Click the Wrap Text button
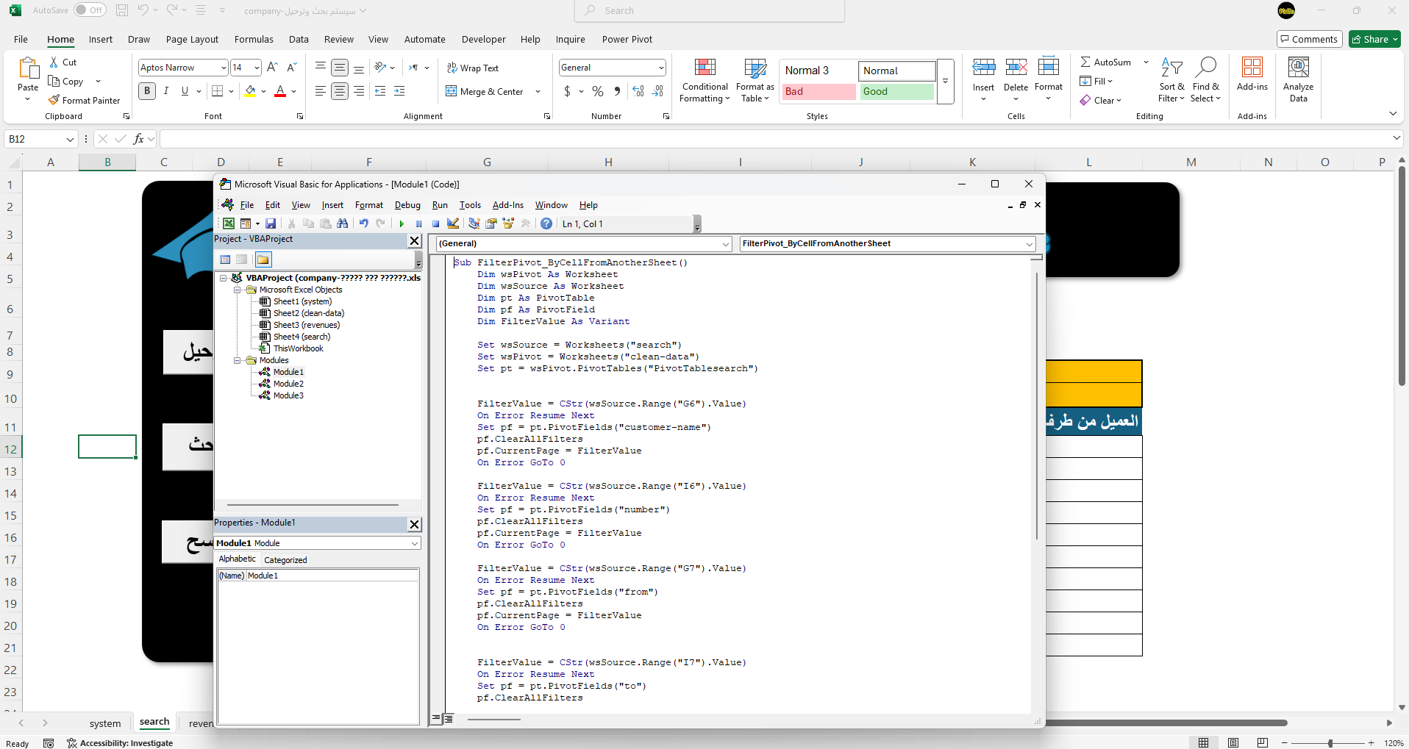The height and width of the screenshot is (749, 1409). coord(473,68)
